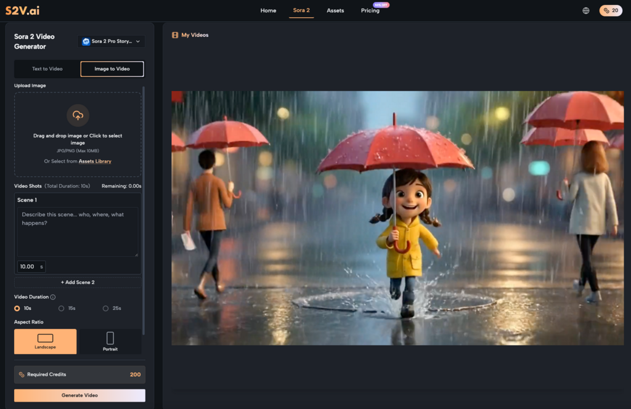Select the Portrait aspect ratio icon
The width and height of the screenshot is (631, 409).
pyautogui.click(x=110, y=338)
